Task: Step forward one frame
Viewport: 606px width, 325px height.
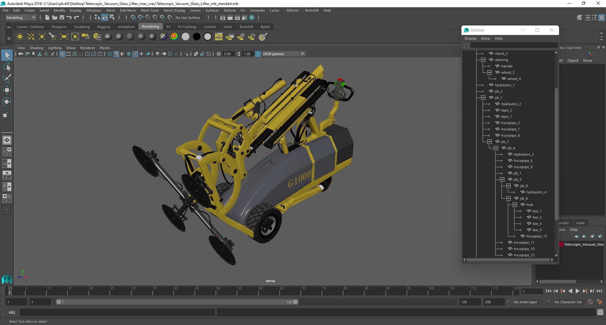Action: pyautogui.click(x=592, y=291)
